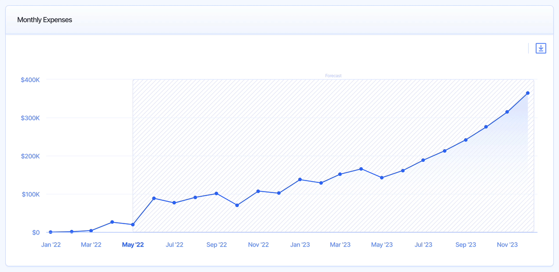Image resolution: width=559 pixels, height=272 pixels.
Task: Click the download chart icon
Action: [x=541, y=48]
